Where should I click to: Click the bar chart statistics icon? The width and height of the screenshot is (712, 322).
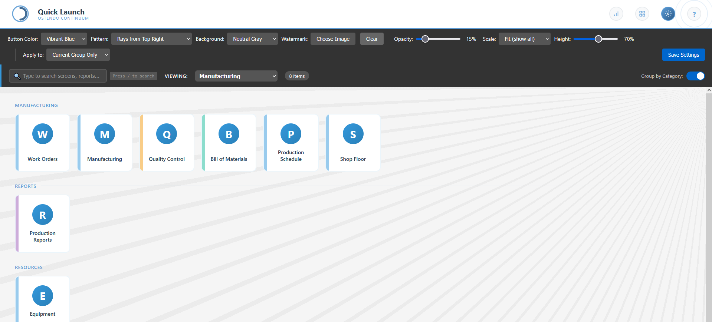pos(616,14)
